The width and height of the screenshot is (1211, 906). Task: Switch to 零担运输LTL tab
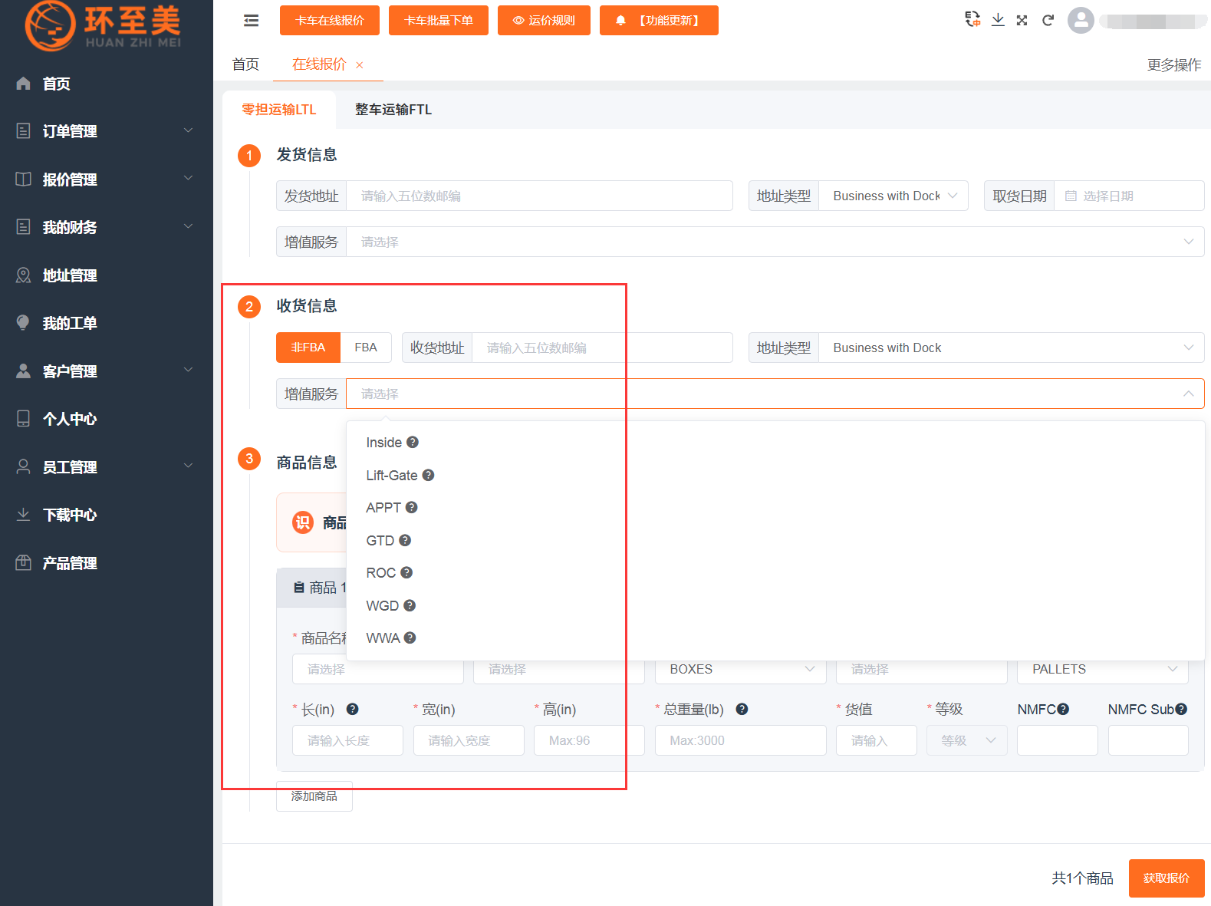[x=279, y=110]
